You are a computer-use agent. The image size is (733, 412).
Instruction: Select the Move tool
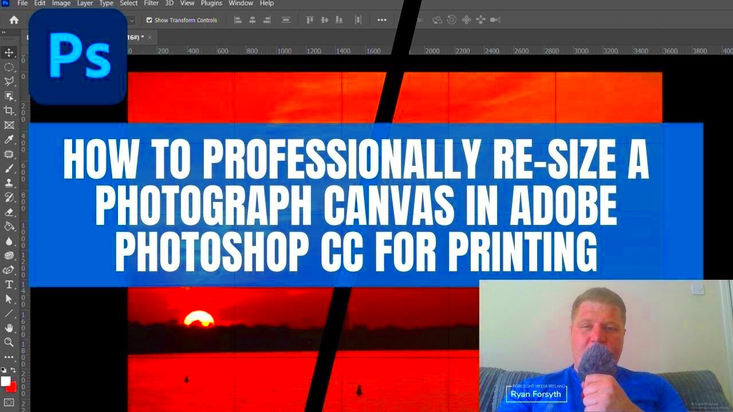coord(9,53)
